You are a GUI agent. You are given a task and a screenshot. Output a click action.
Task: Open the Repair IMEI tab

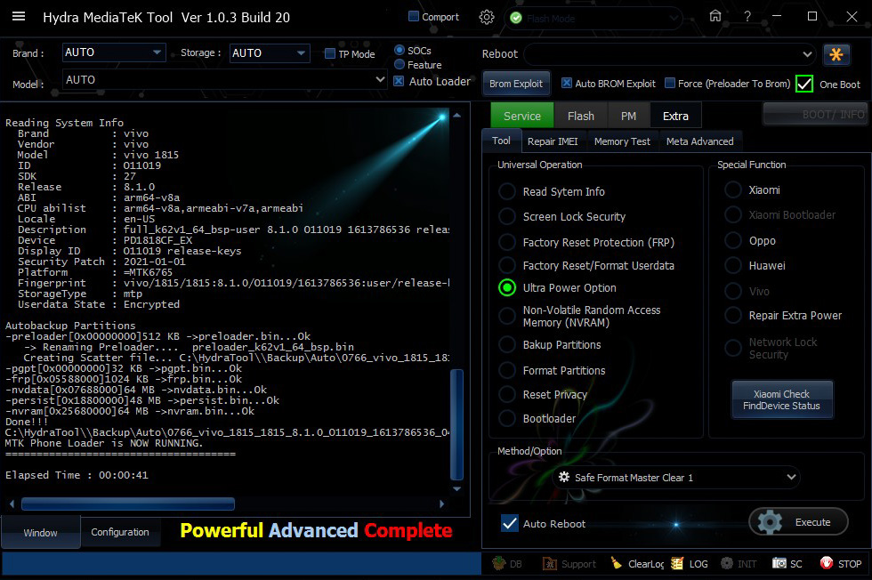coord(552,141)
